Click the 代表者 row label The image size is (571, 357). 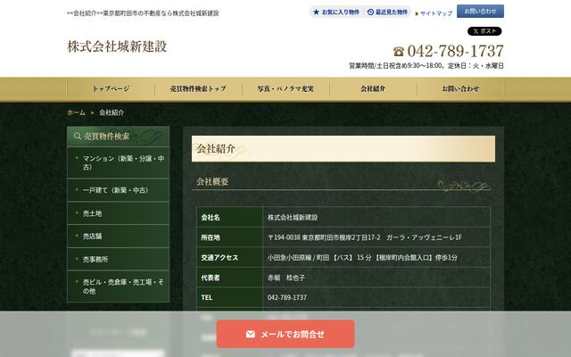click(211, 278)
